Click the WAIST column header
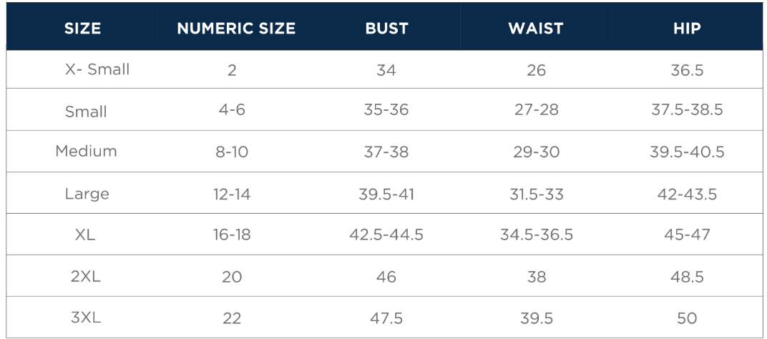Image resolution: width=767 pixels, height=339 pixels. click(536, 29)
